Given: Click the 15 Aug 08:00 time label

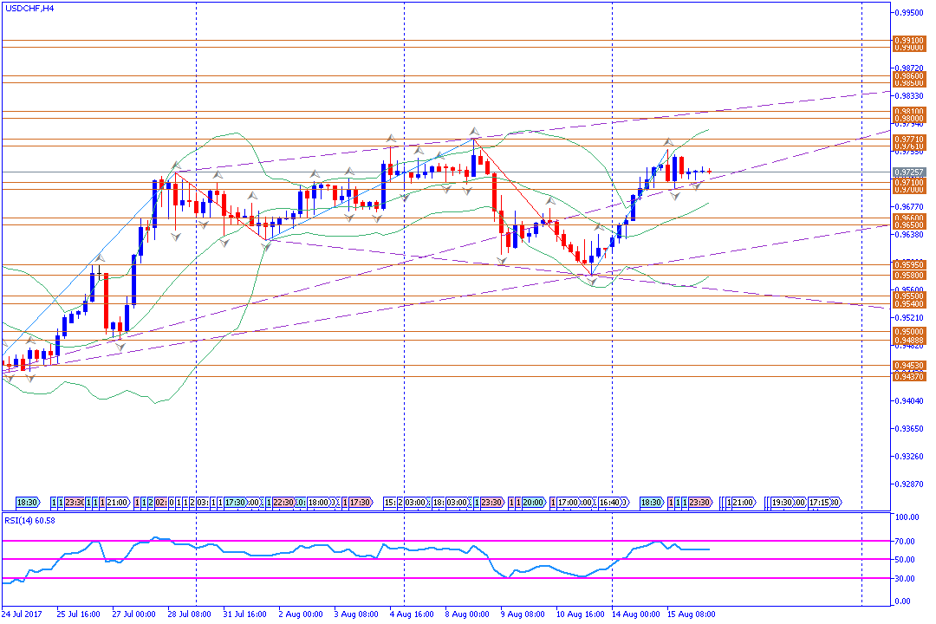Looking at the screenshot, I should point(692,614).
